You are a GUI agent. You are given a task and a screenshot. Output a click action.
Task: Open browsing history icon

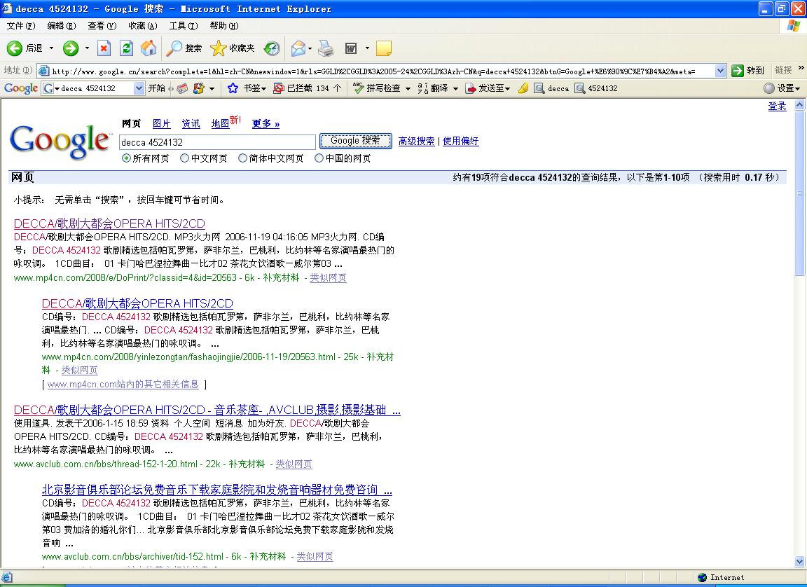pos(272,48)
